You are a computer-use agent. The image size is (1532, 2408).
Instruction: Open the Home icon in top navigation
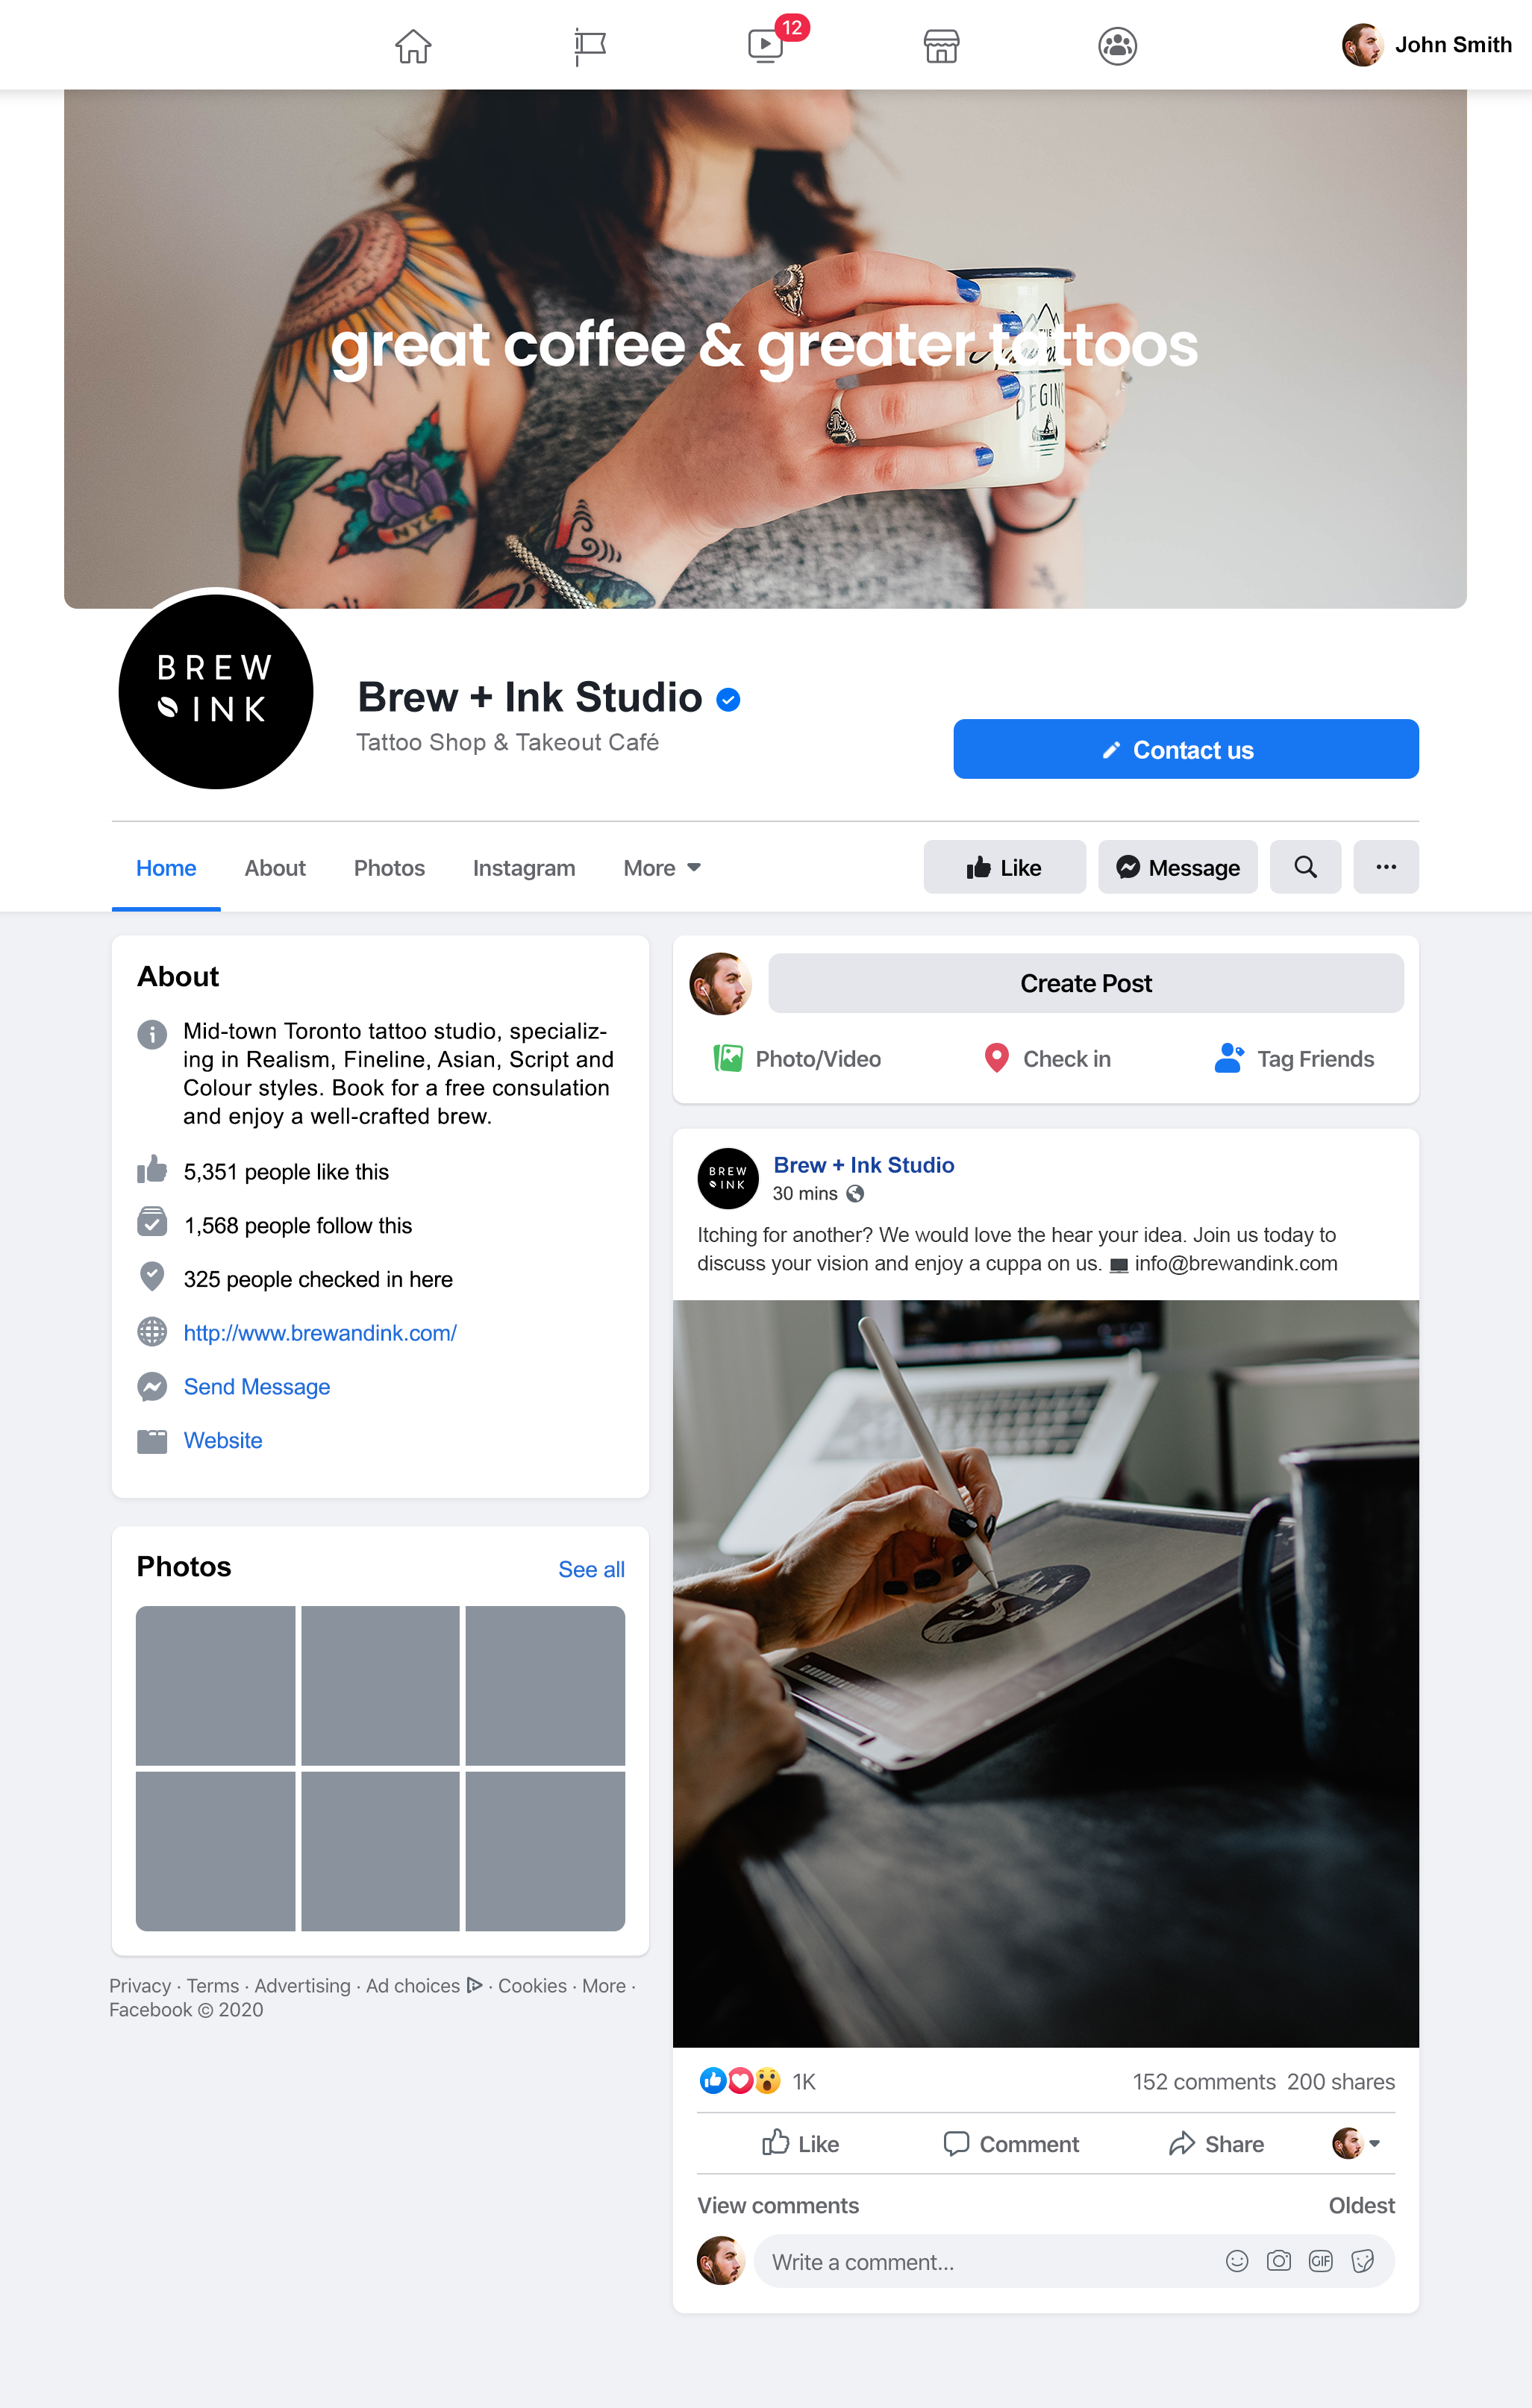click(412, 46)
